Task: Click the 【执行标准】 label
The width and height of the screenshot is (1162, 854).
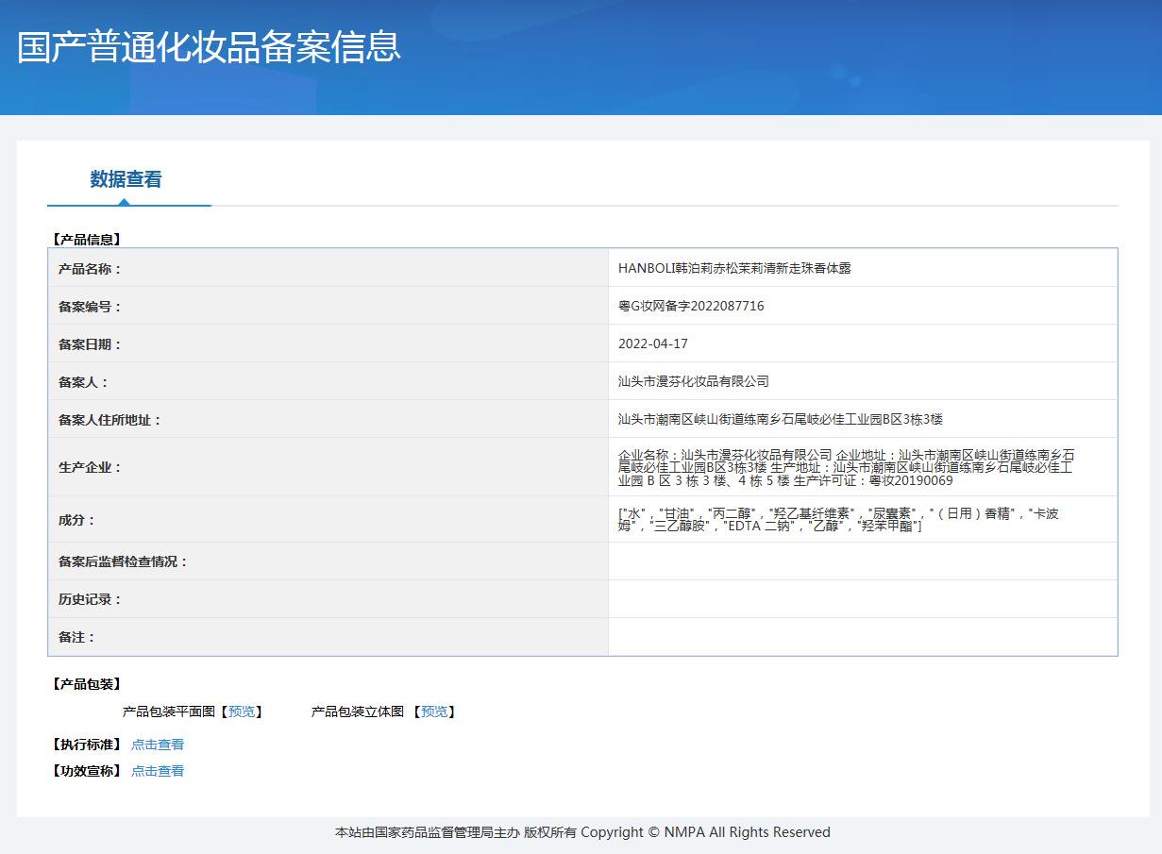Action: pyautogui.click(x=87, y=745)
